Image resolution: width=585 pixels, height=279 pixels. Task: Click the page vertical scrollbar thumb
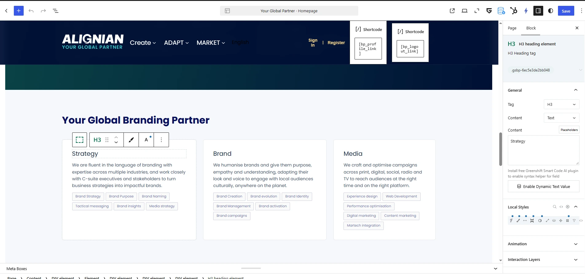501,149
